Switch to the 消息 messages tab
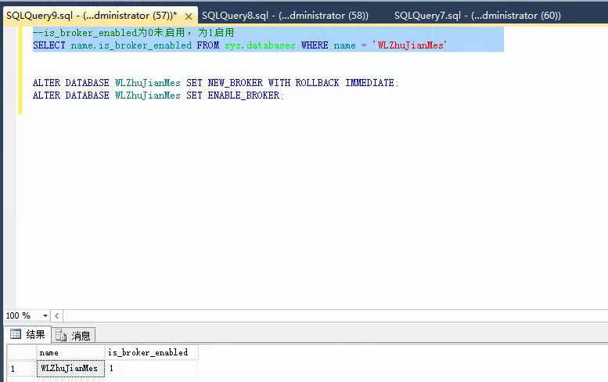 74,336
